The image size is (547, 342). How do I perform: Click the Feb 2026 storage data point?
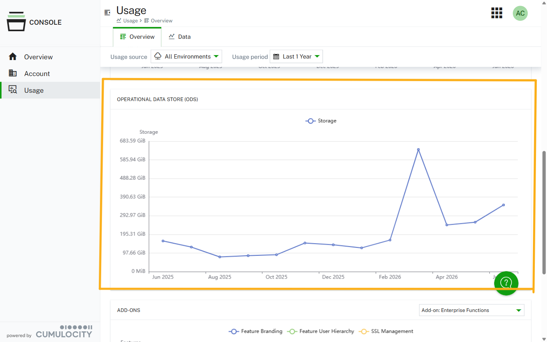[x=390, y=240]
